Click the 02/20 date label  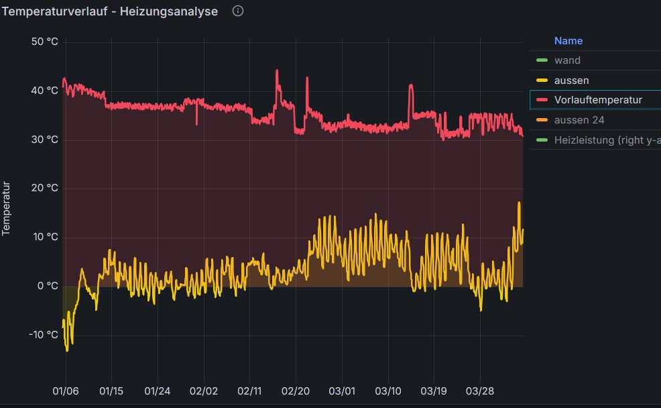click(x=296, y=391)
